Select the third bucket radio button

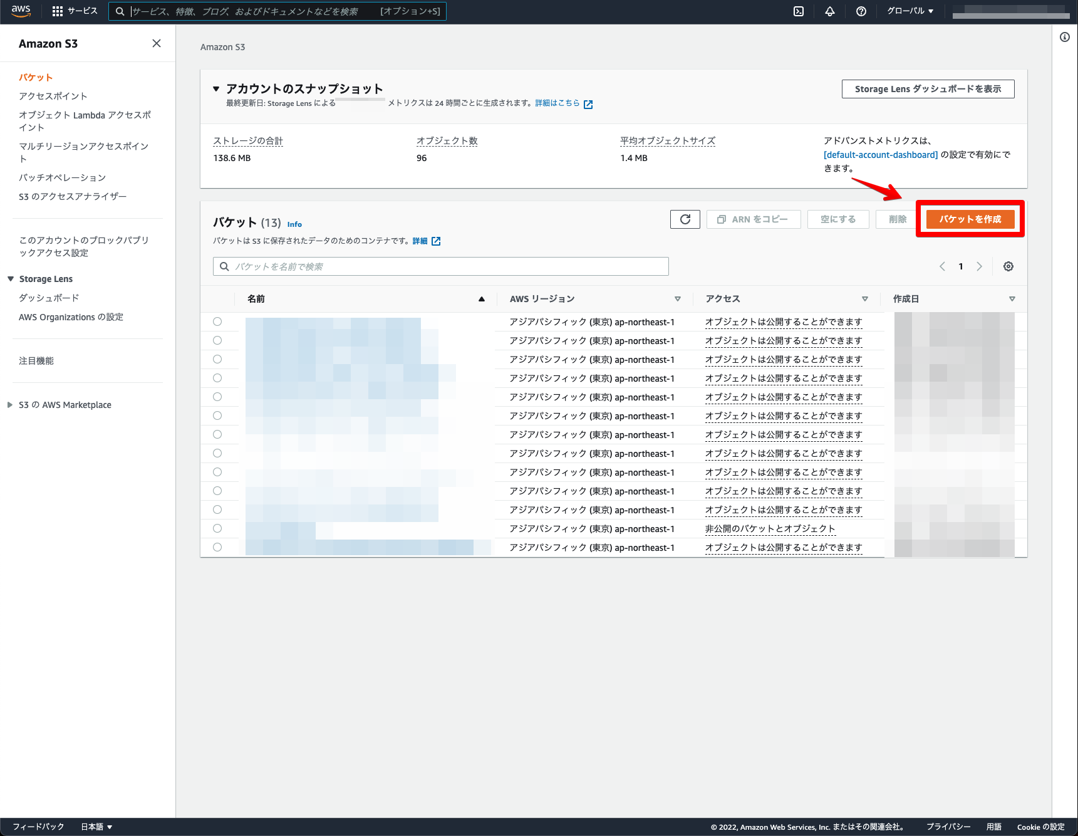pos(217,359)
